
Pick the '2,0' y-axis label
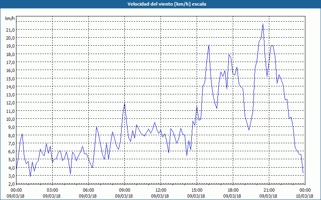12,184
